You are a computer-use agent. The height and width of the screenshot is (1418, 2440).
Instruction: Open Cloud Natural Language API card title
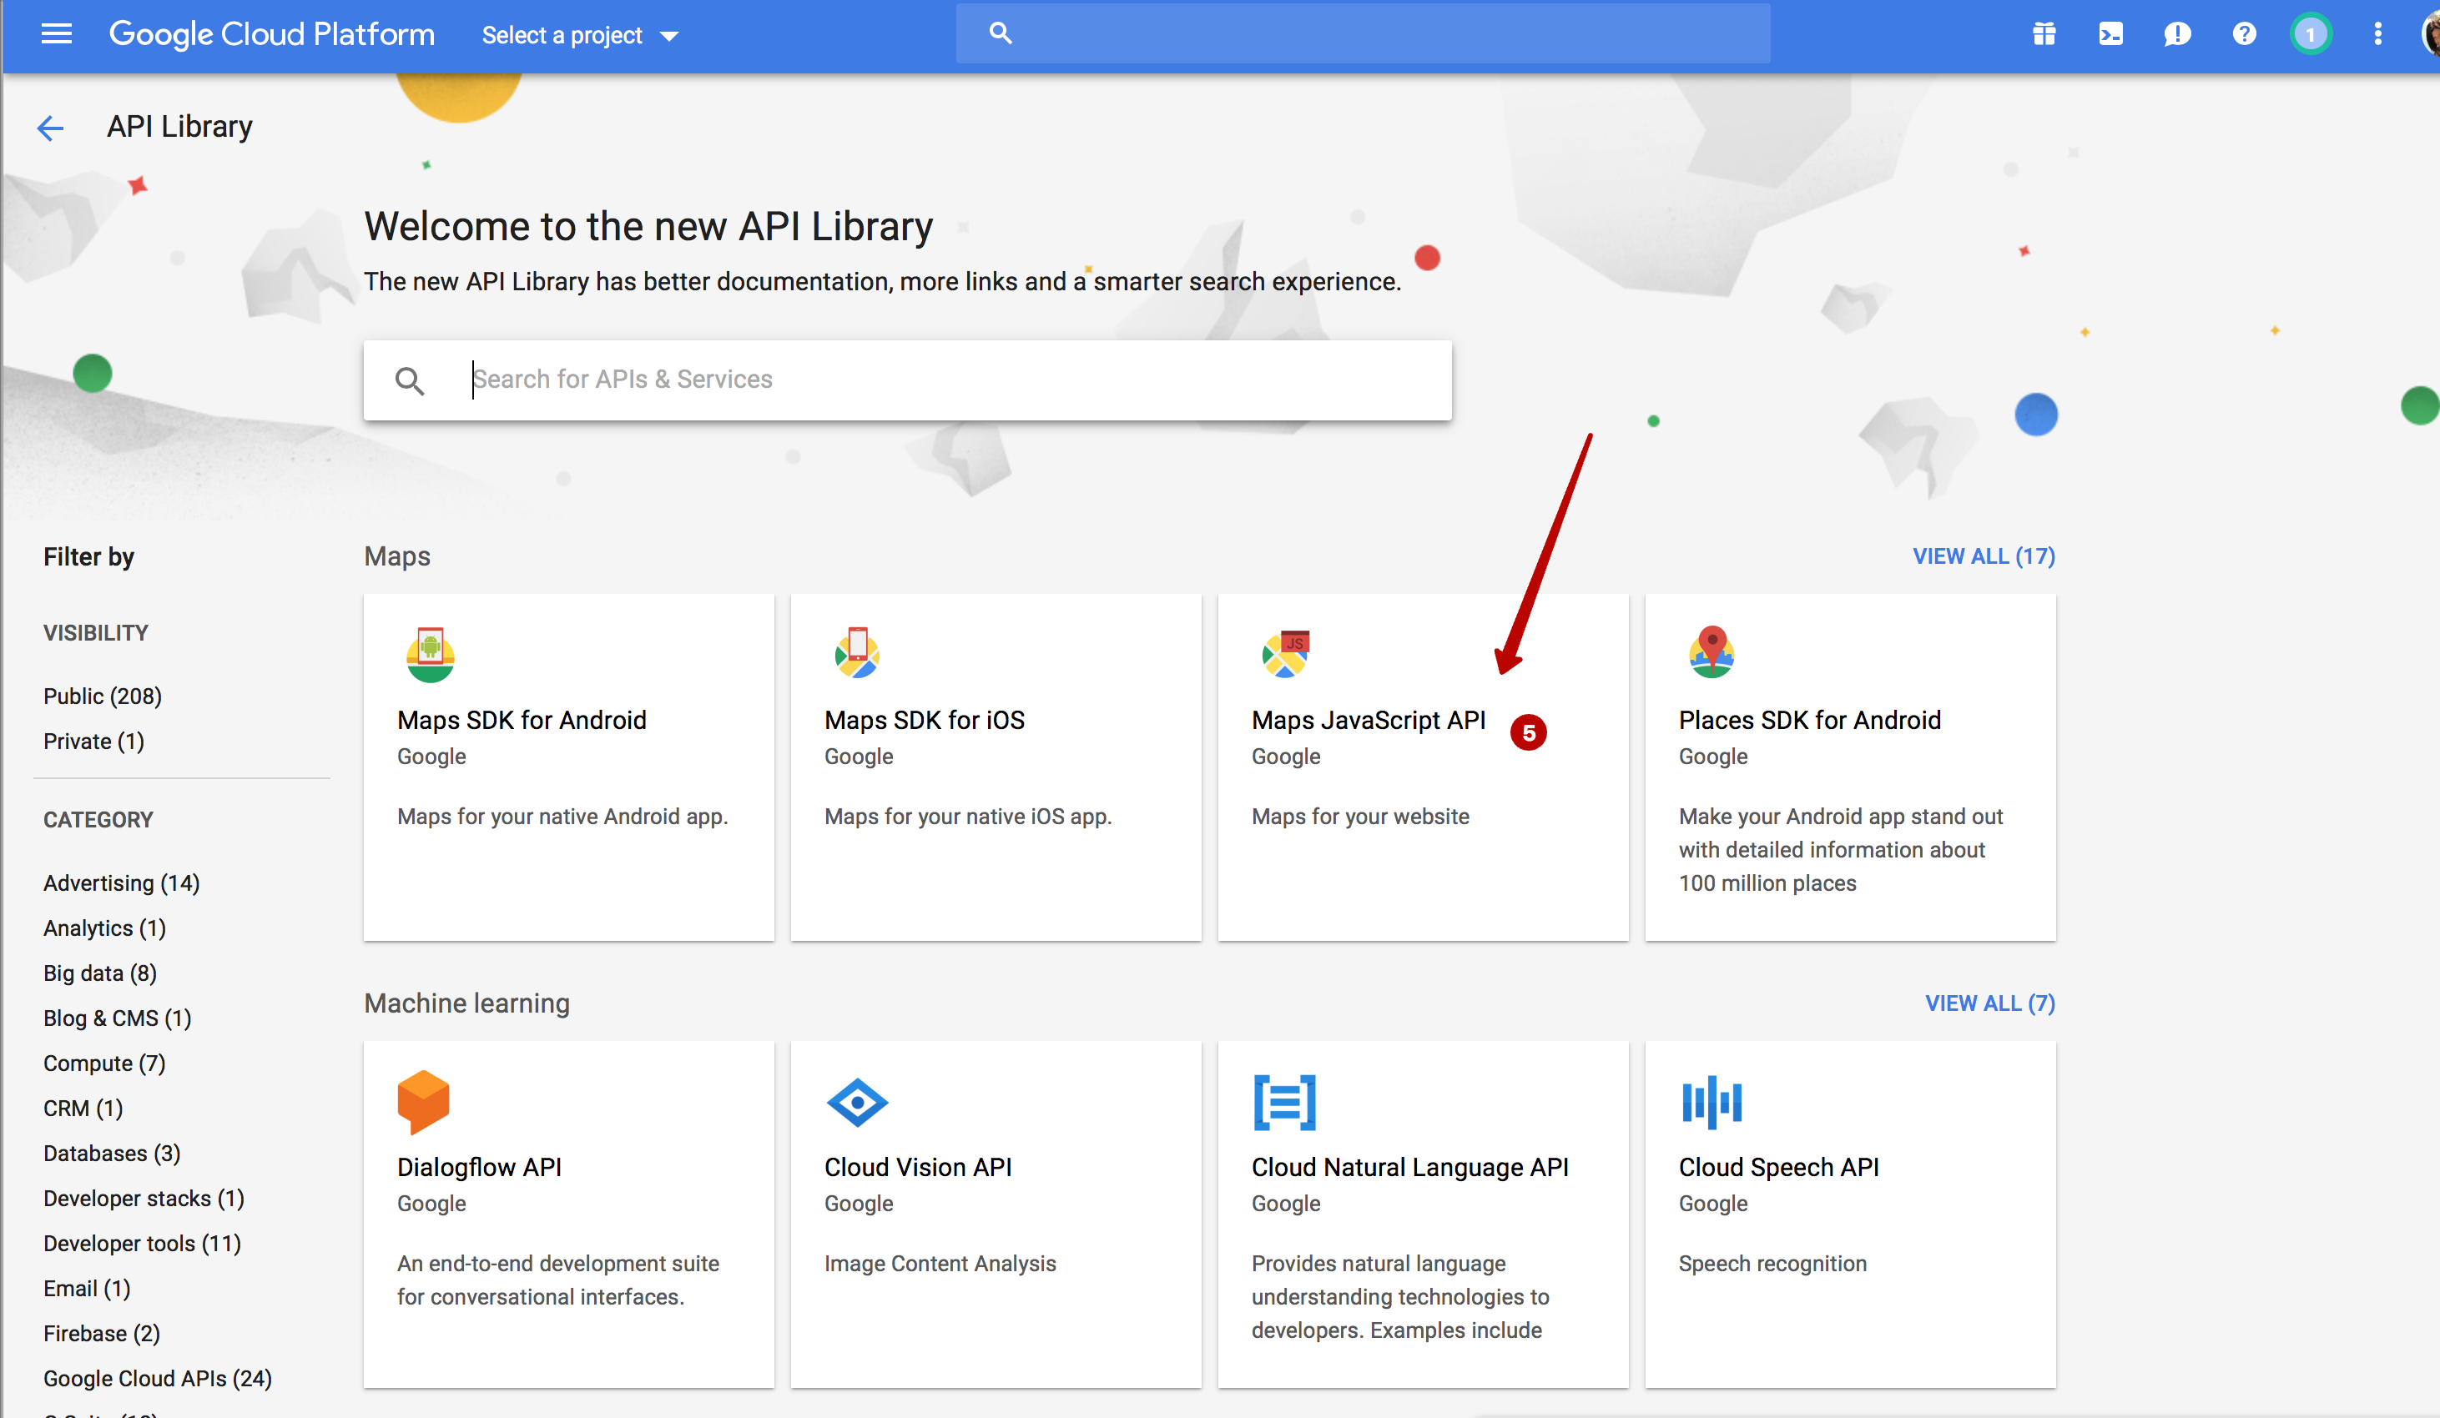[x=1409, y=1167]
